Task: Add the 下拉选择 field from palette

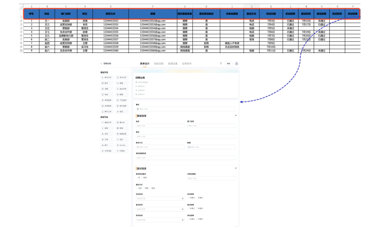Action: pos(122,100)
